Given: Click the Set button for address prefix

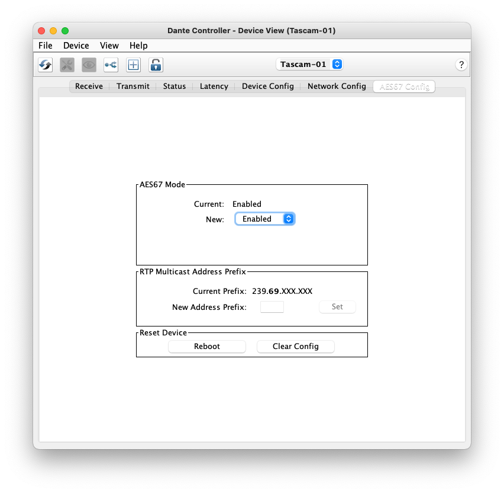Looking at the screenshot, I should [x=337, y=306].
